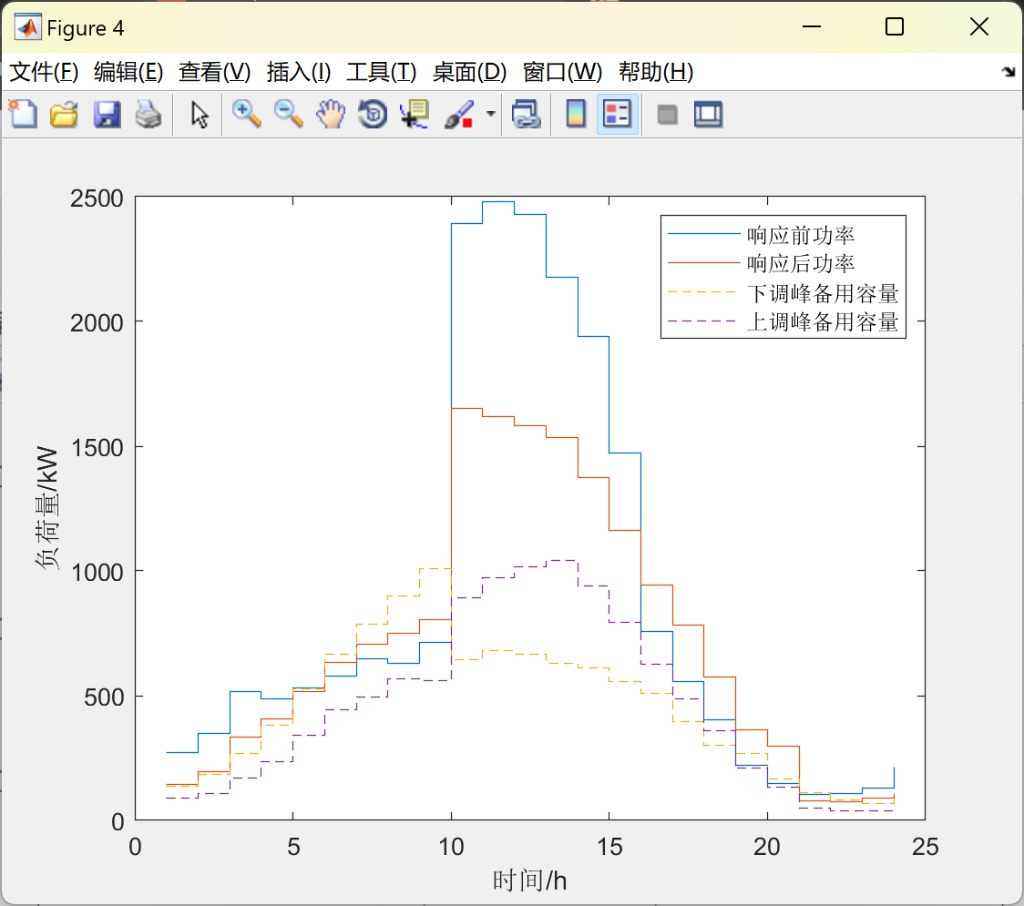Click the Link Plot toolbar button
The image size is (1024, 906).
pyautogui.click(x=527, y=114)
